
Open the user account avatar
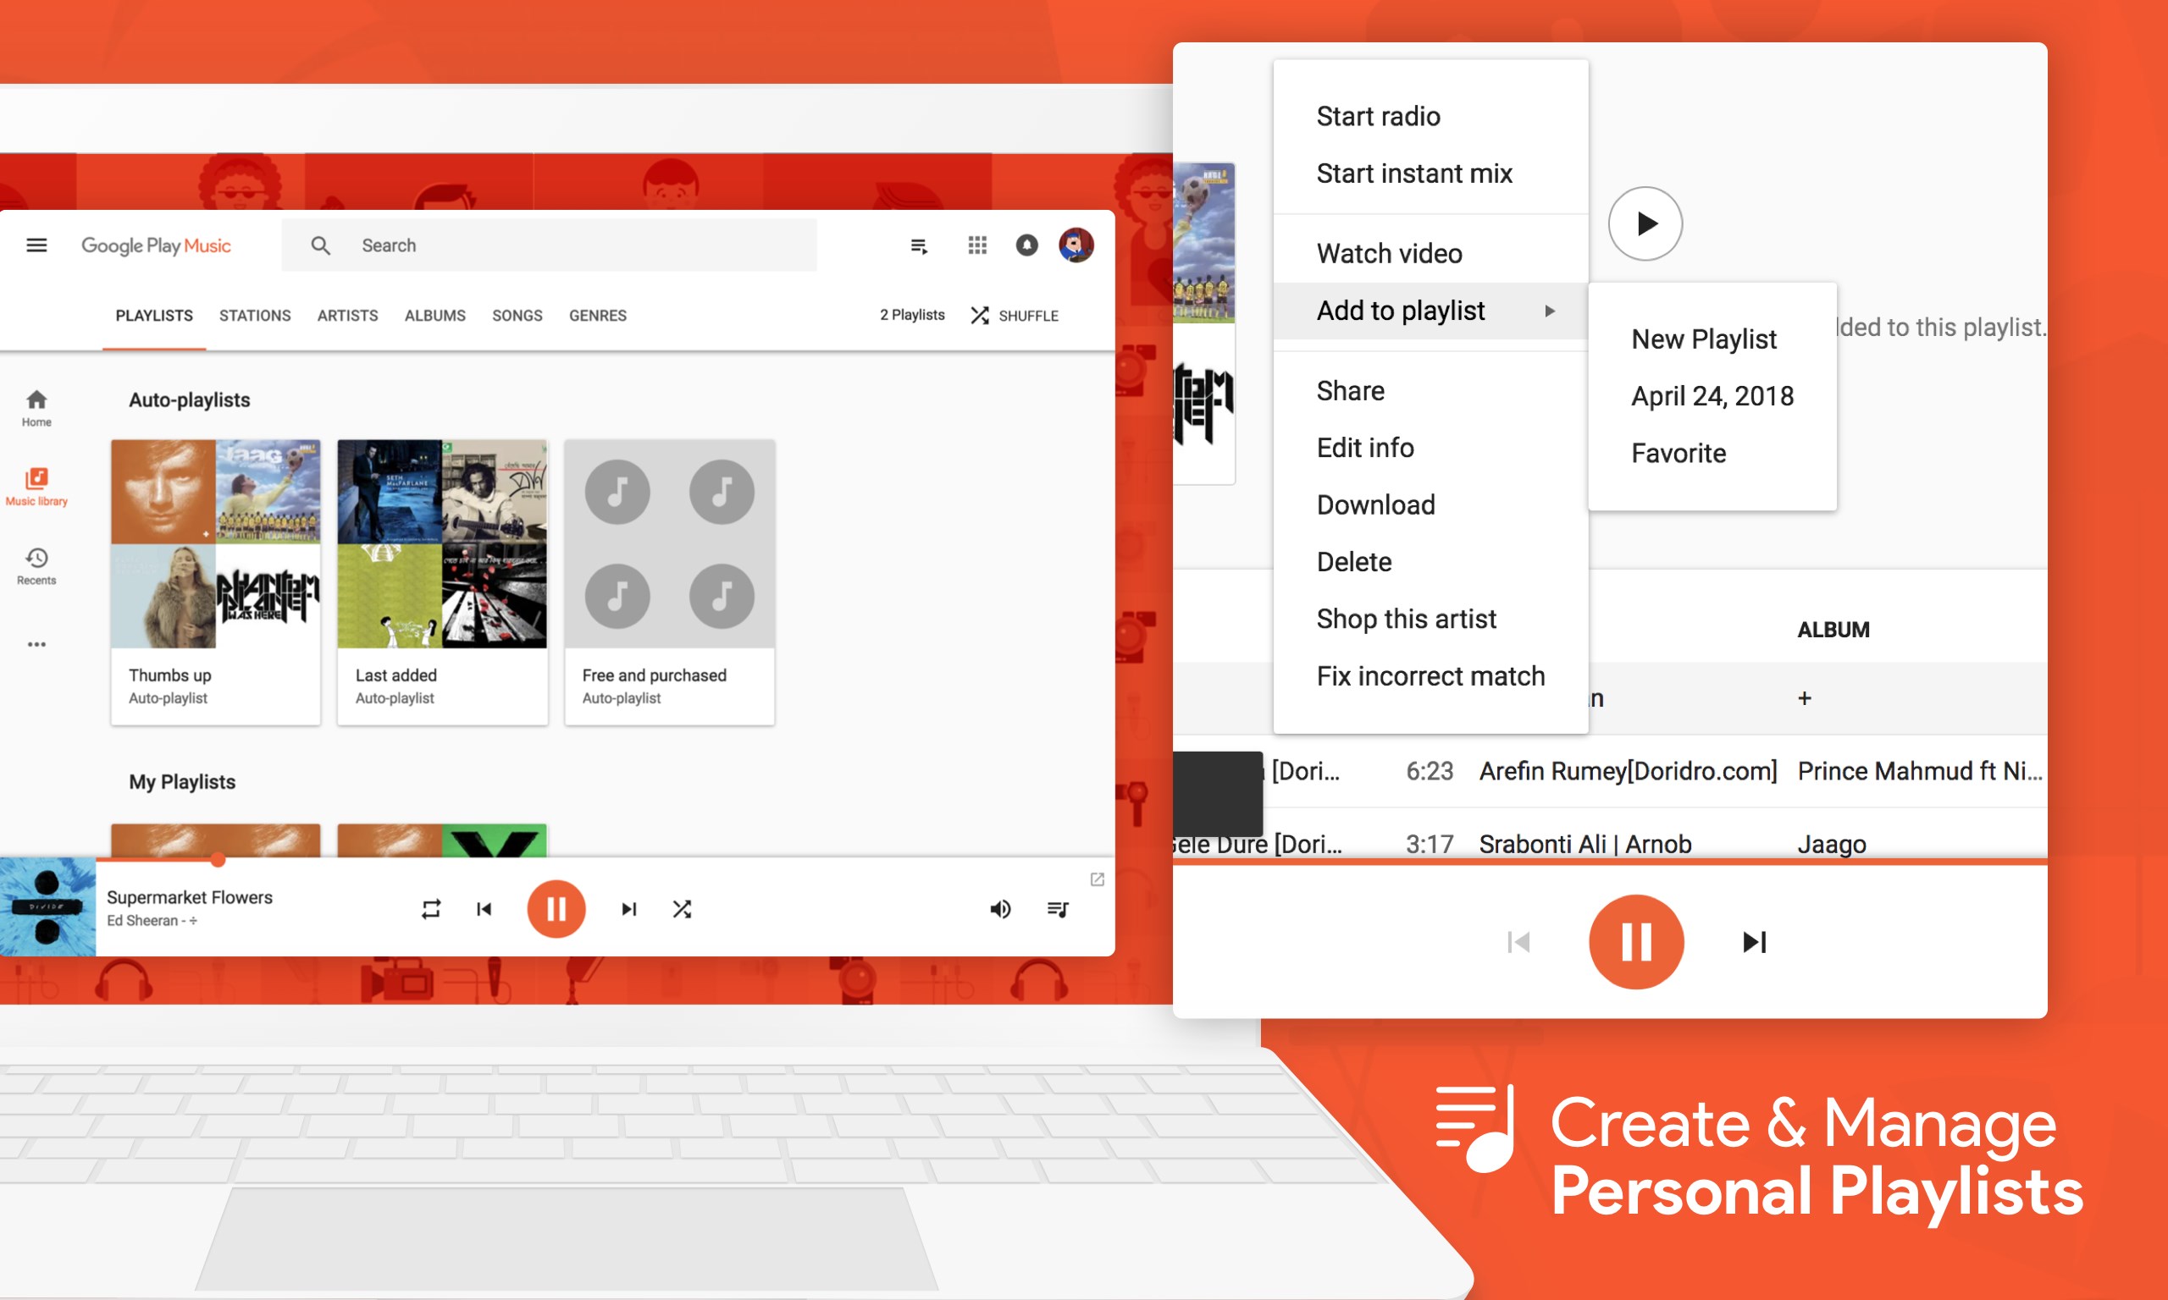[1076, 245]
